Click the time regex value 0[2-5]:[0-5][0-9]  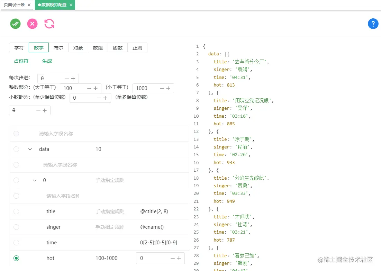point(159,242)
